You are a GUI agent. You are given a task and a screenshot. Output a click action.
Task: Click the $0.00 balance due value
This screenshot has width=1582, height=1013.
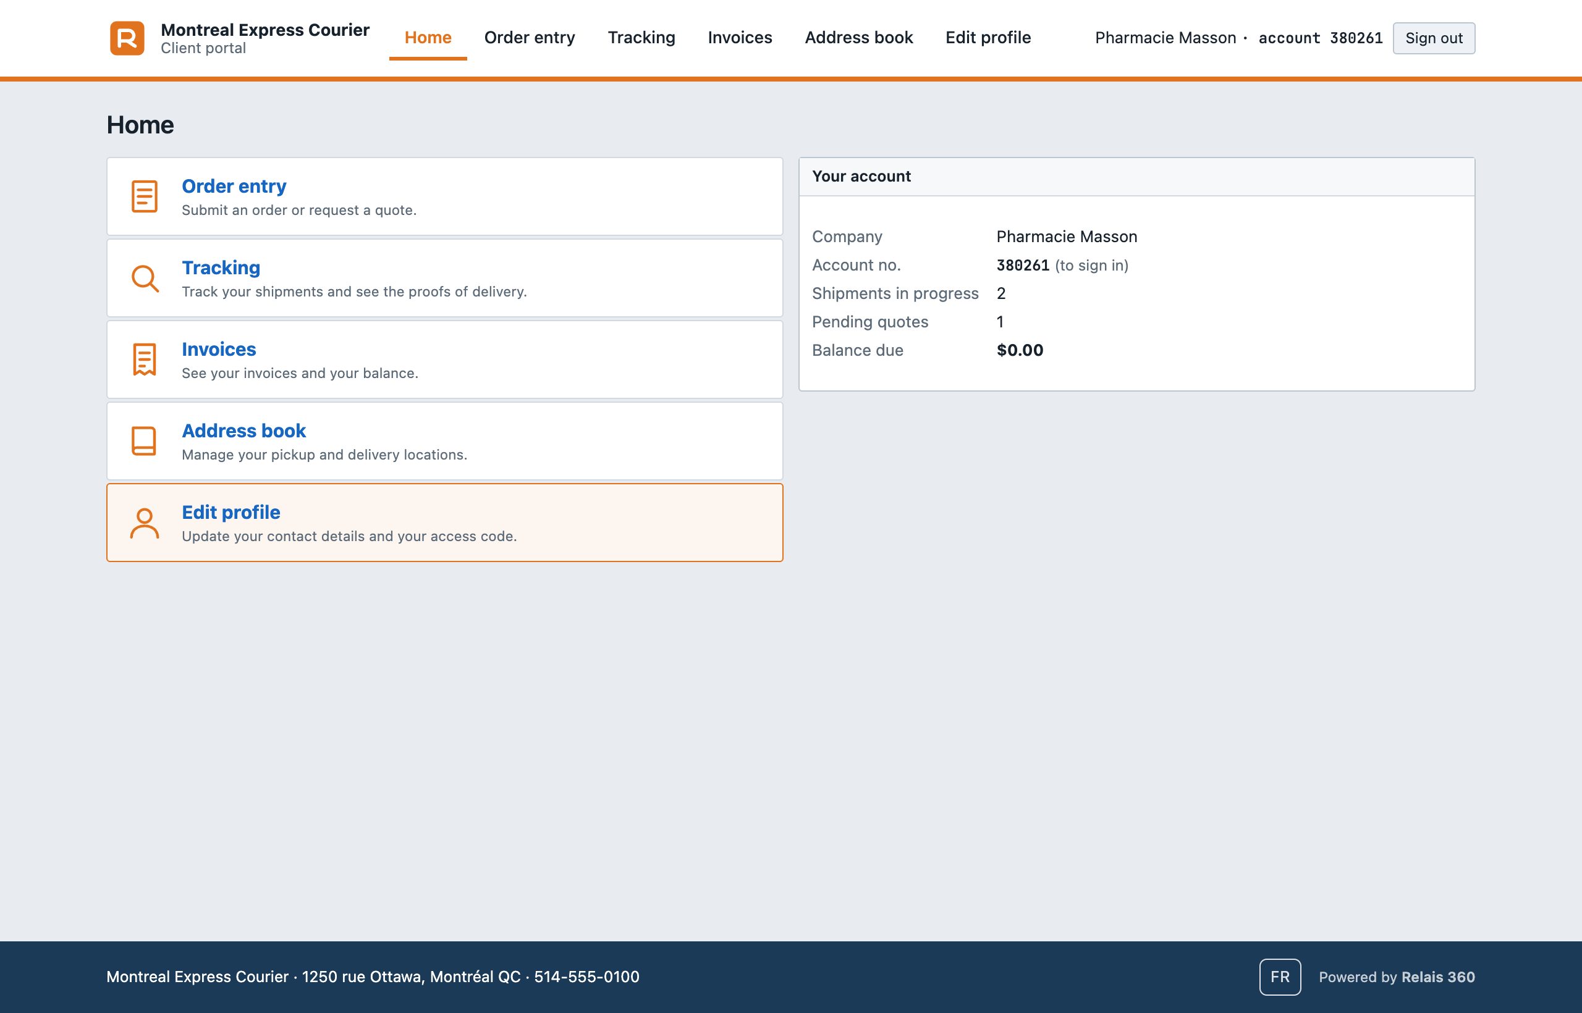(x=1020, y=350)
